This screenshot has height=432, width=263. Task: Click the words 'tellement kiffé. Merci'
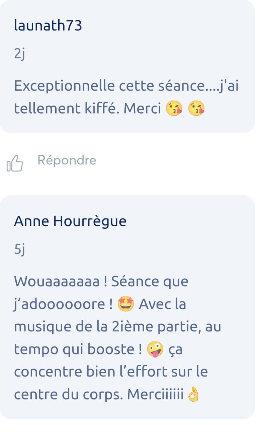(x=88, y=109)
